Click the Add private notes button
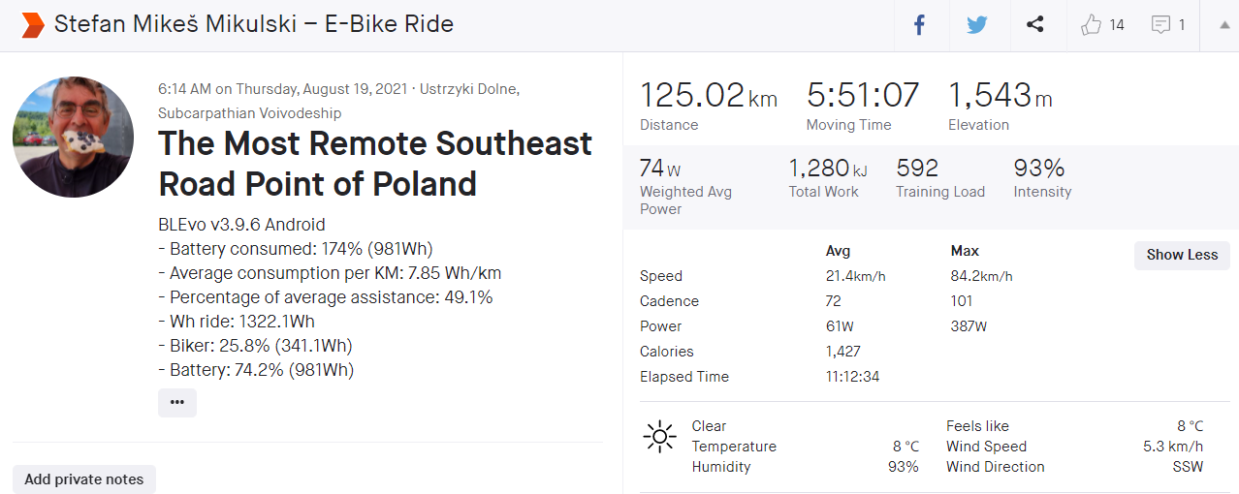 (x=83, y=479)
